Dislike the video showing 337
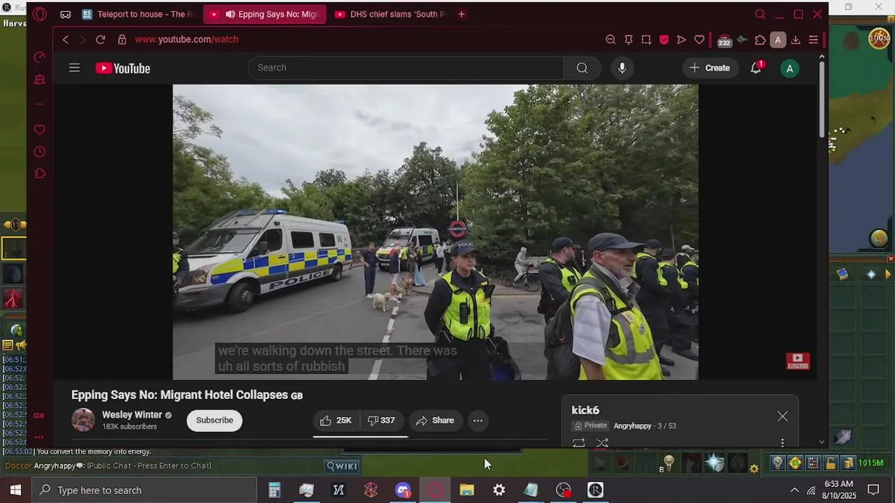 click(x=382, y=421)
